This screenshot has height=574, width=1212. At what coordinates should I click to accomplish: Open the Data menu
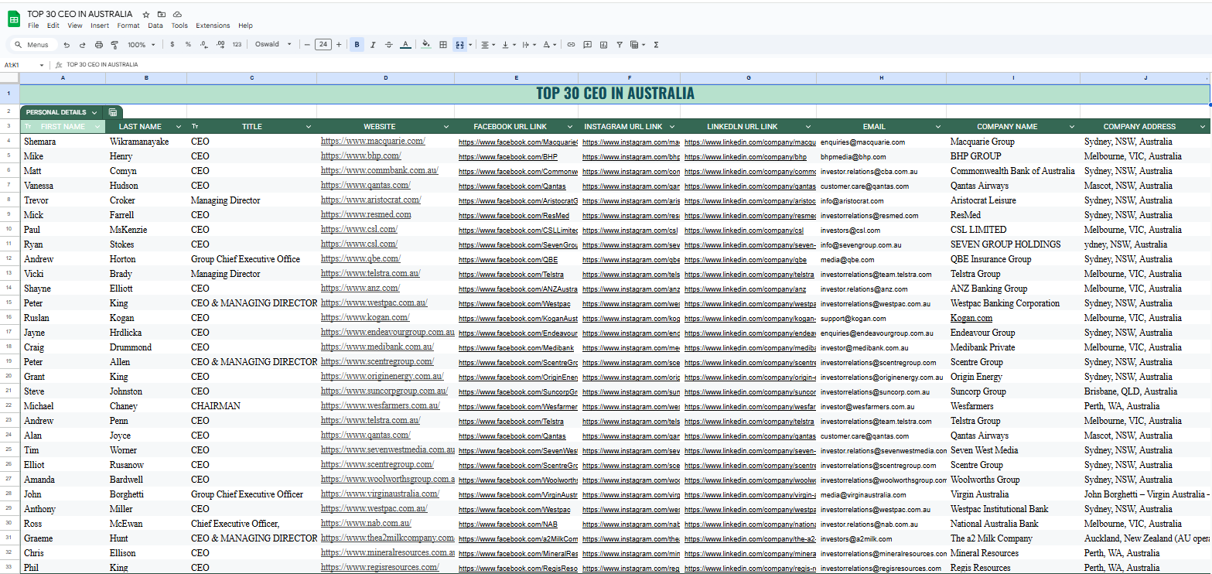click(x=155, y=25)
